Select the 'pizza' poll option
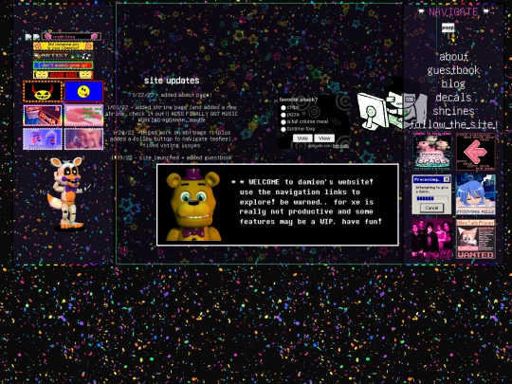 click(x=283, y=115)
